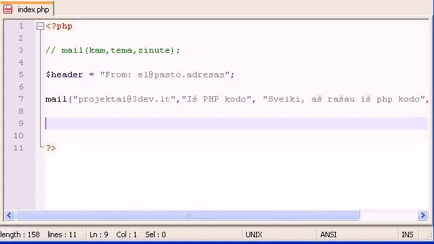Toggle the INS insert mode indicator
The width and height of the screenshot is (434, 244).
(x=407, y=235)
